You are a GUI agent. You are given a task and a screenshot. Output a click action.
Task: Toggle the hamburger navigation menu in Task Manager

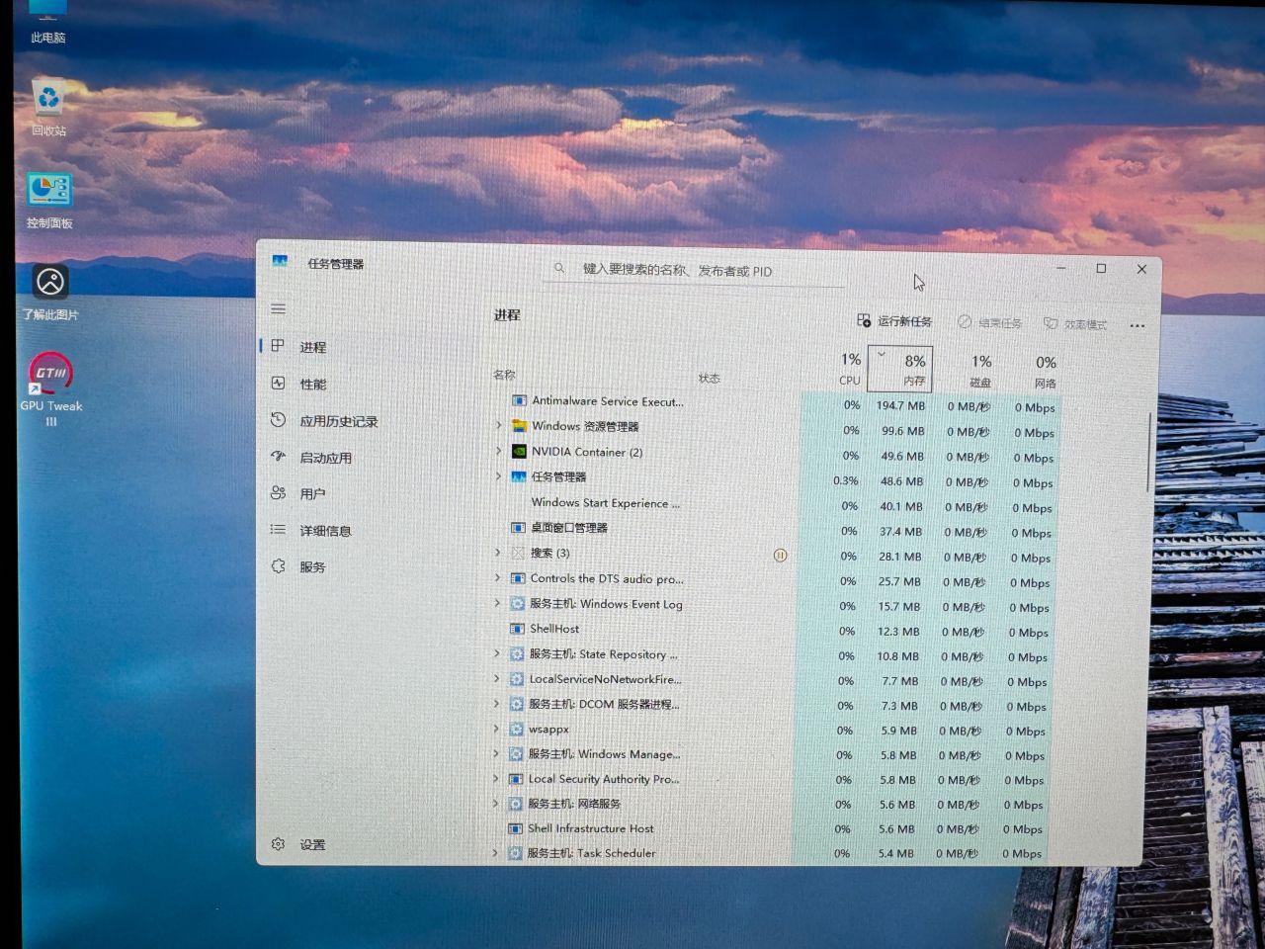279,309
